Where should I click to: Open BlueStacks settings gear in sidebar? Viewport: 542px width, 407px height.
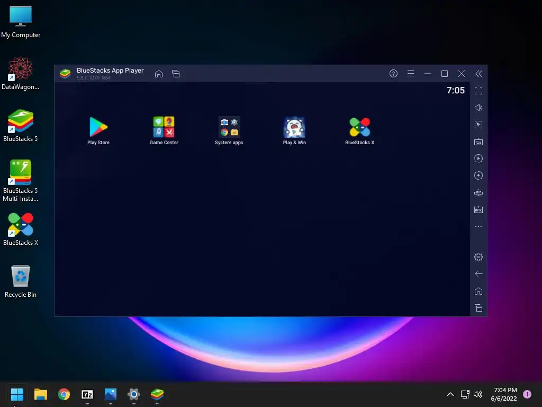(478, 257)
